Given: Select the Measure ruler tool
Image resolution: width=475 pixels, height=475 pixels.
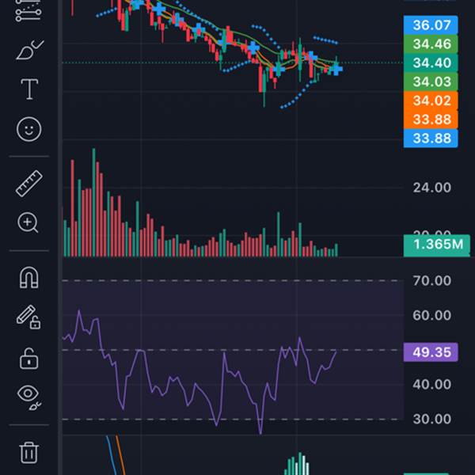Looking at the screenshot, I should pos(29,184).
